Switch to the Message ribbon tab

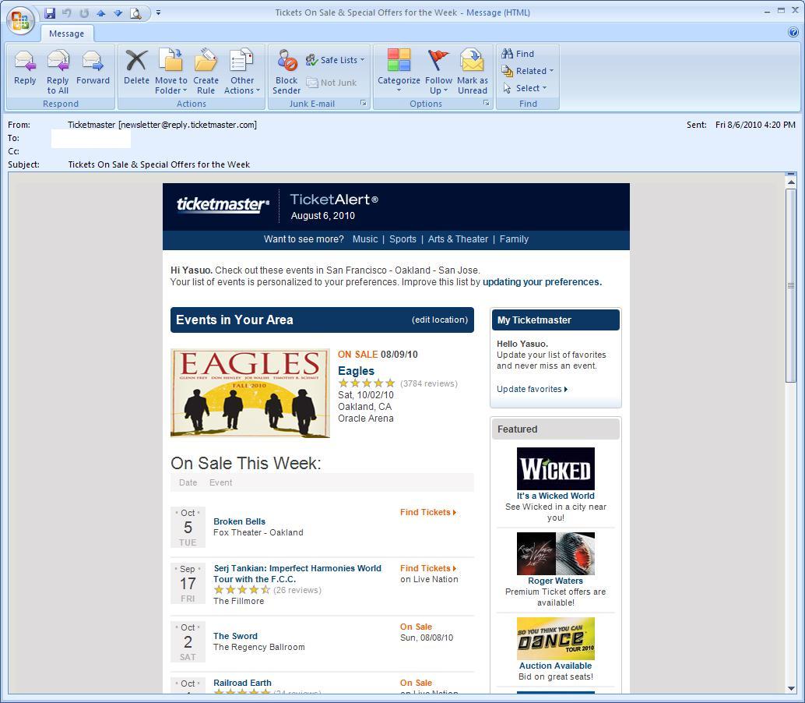pos(67,34)
